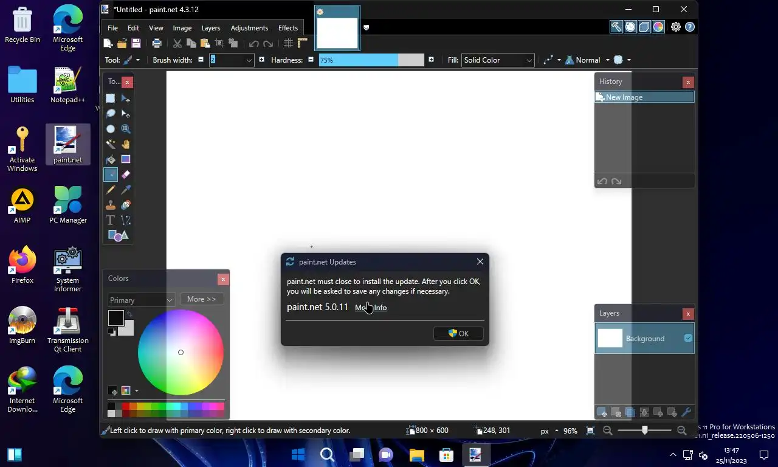Viewport: 778px width, 467px height.
Task: Open the Layers menu
Action: click(211, 28)
